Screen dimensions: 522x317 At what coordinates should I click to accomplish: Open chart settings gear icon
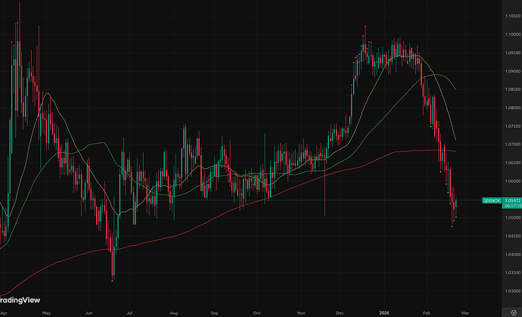click(514, 311)
